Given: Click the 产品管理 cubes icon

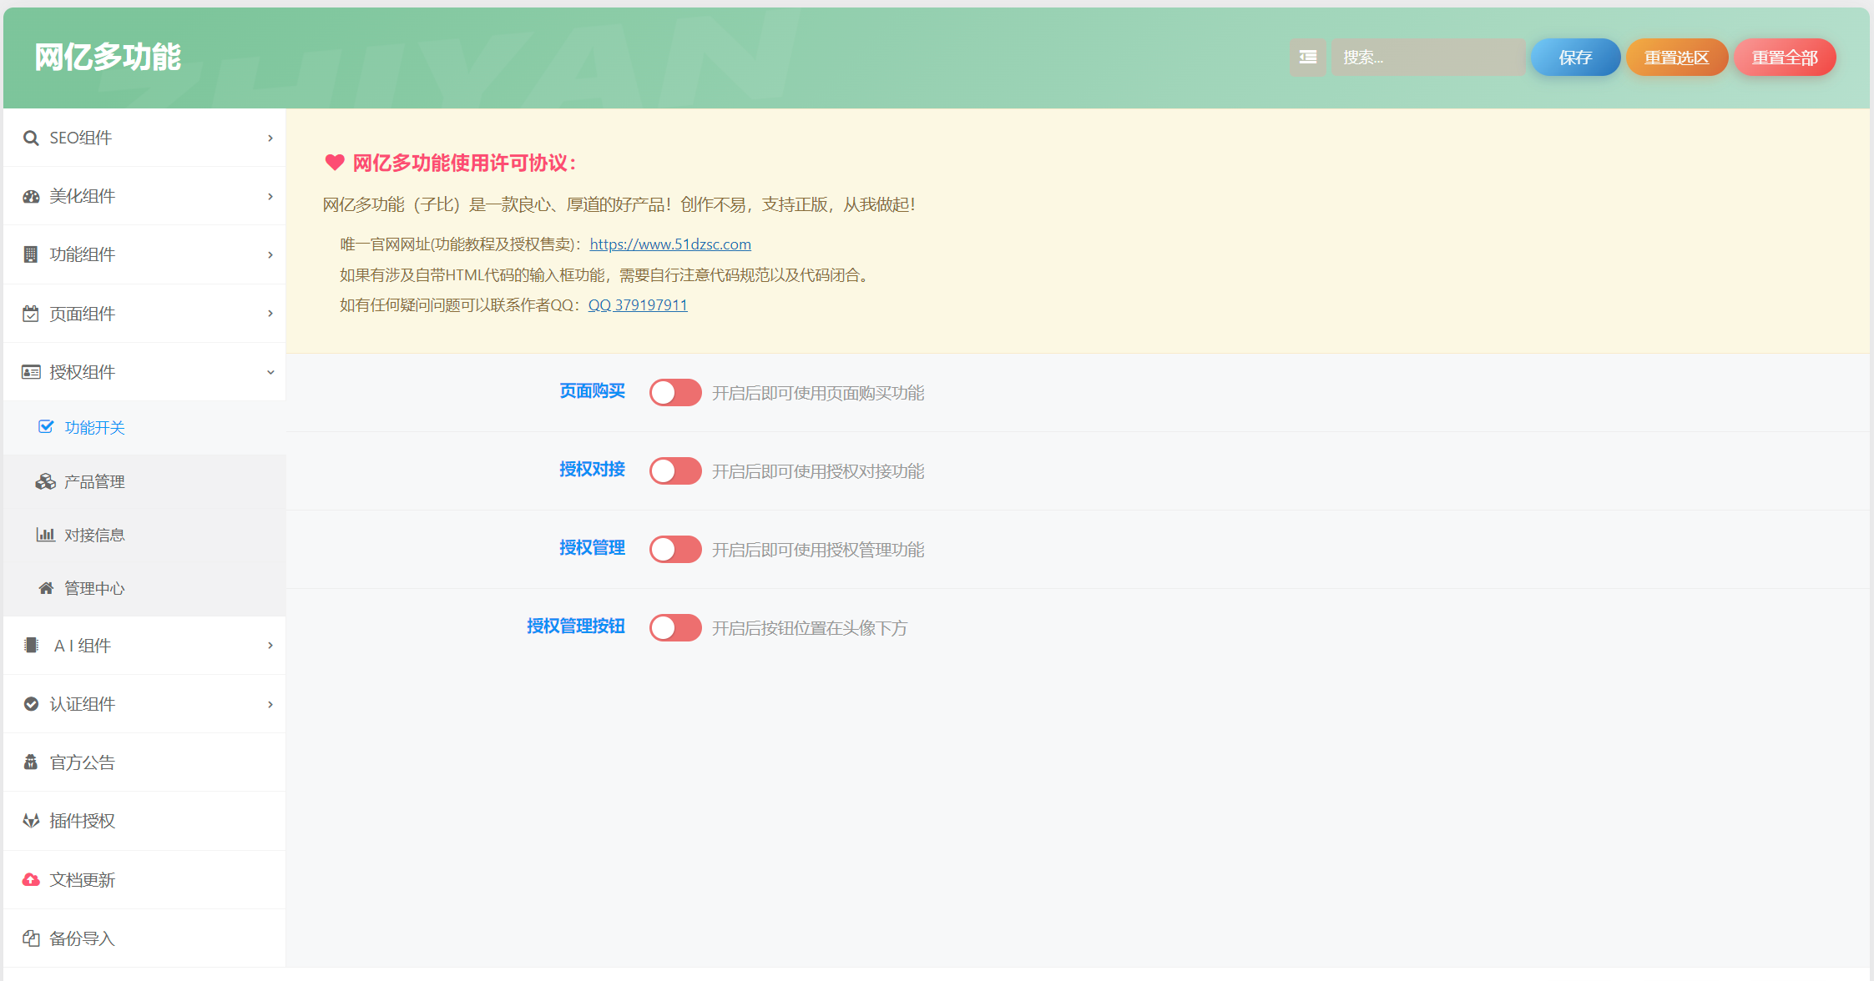Looking at the screenshot, I should coord(45,482).
